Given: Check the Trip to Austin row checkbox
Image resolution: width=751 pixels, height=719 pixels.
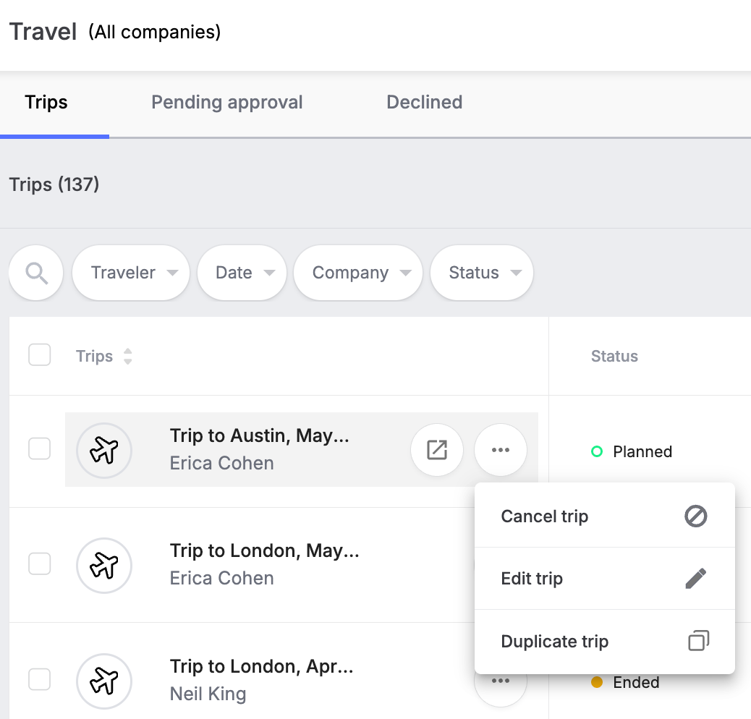Looking at the screenshot, I should (x=39, y=448).
